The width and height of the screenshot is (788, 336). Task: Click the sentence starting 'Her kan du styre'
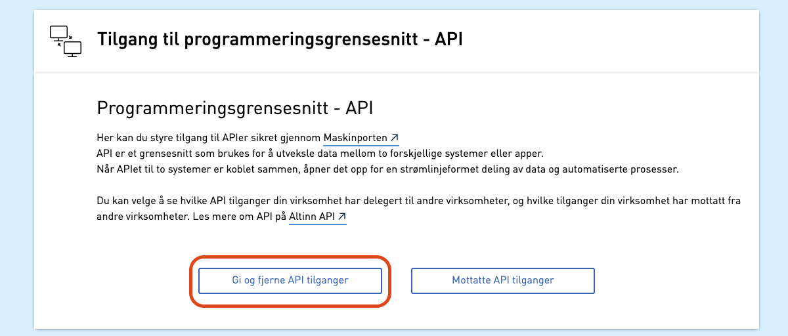tap(248, 138)
